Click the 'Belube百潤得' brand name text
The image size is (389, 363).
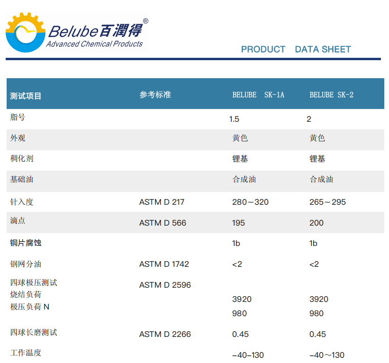pyautogui.click(x=96, y=31)
